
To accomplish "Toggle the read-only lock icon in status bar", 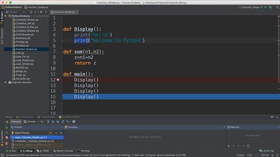I will click(x=273, y=155).
